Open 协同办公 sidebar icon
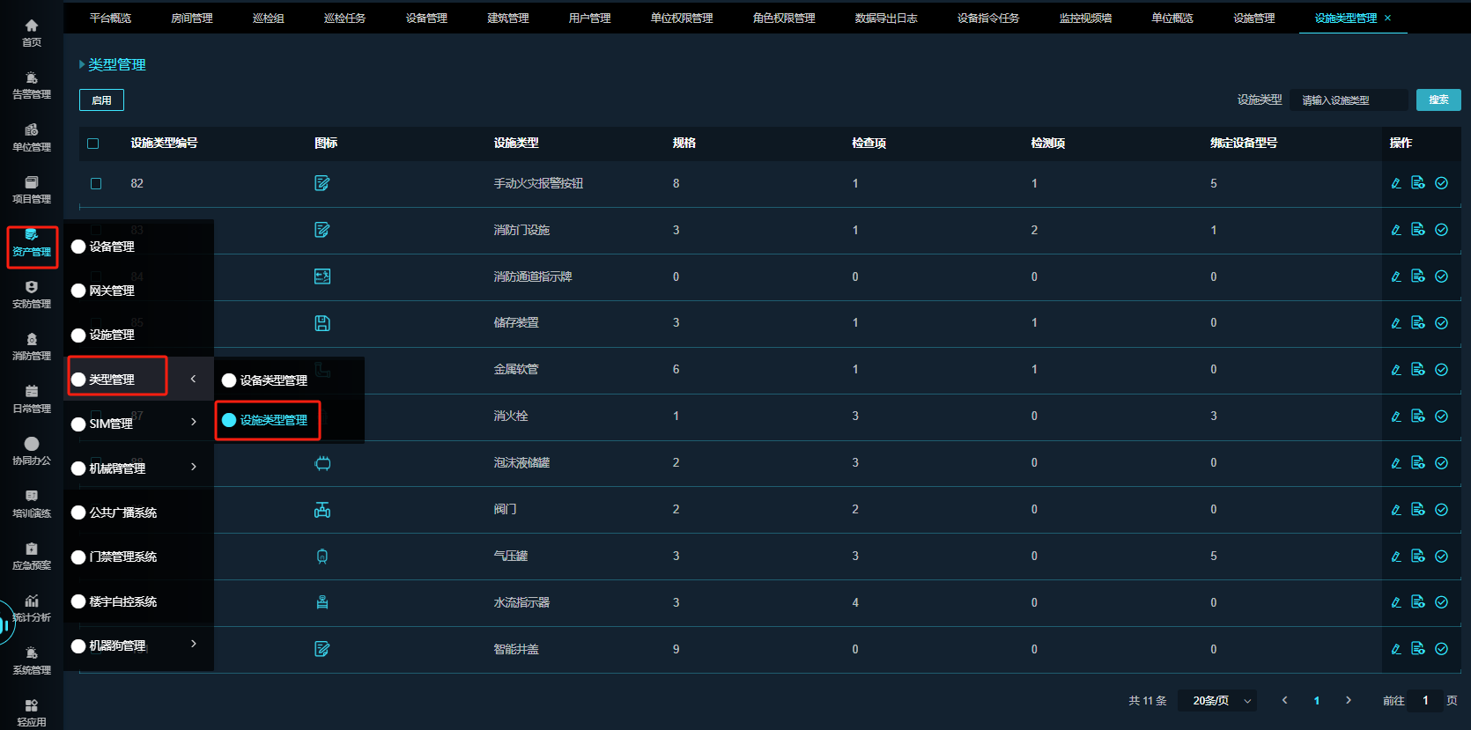The height and width of the screenshot is (730, 1471). pos(32,452)
